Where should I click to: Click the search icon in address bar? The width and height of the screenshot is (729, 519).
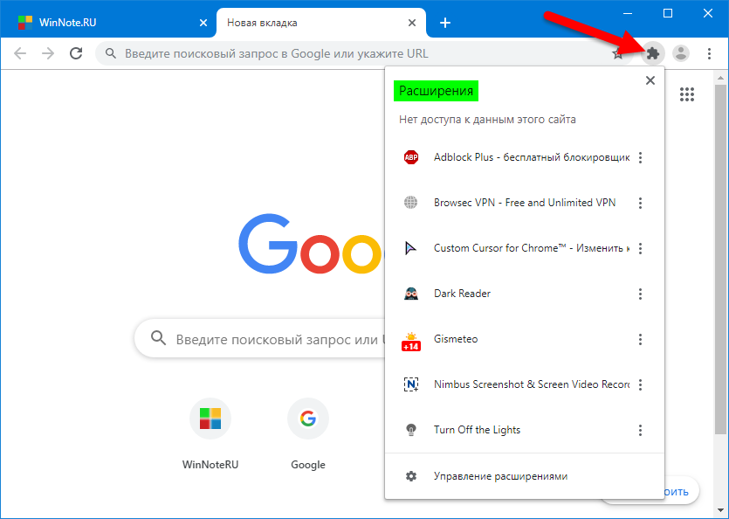click(x=110, y=53)
